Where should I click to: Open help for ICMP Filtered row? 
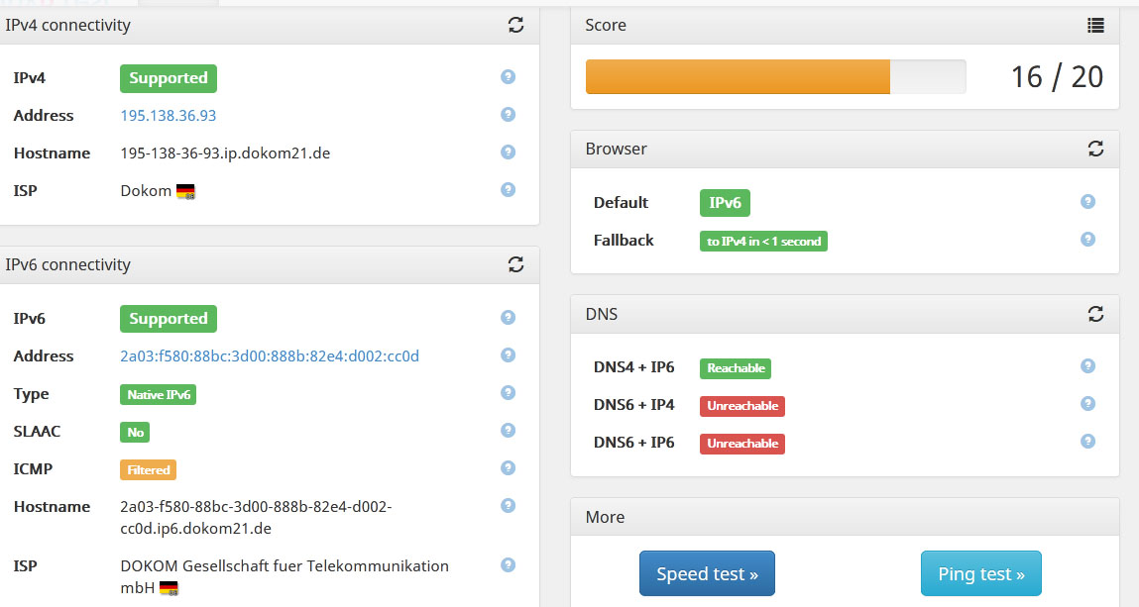tap(509, 468)
